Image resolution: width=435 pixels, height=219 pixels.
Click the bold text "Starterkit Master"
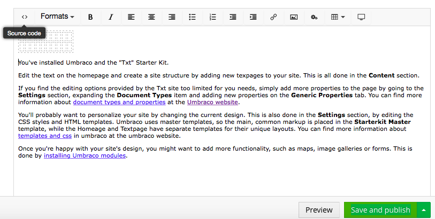382,122
